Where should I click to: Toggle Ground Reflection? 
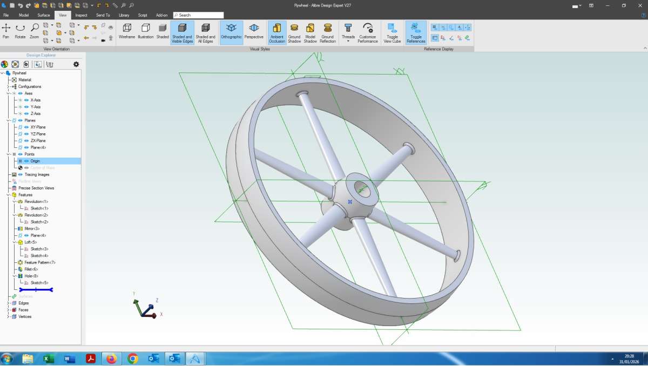tap(328, 32)
